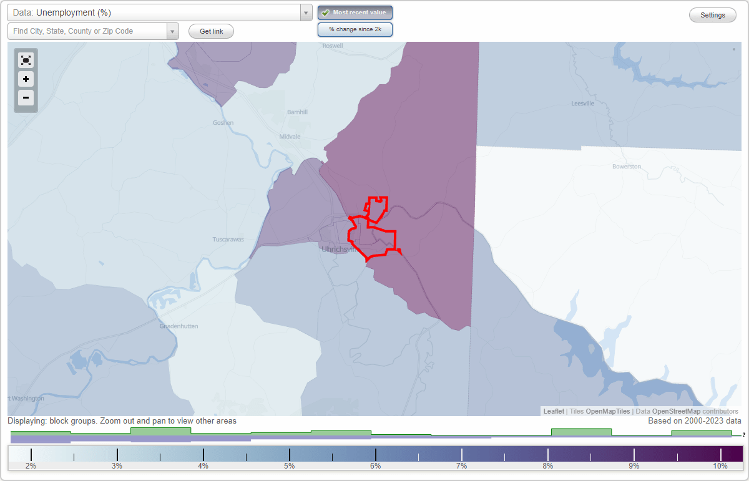This screenshot has width=749, height=481.
Task: Zoom in using the plus icon
Action: point(26,79)
